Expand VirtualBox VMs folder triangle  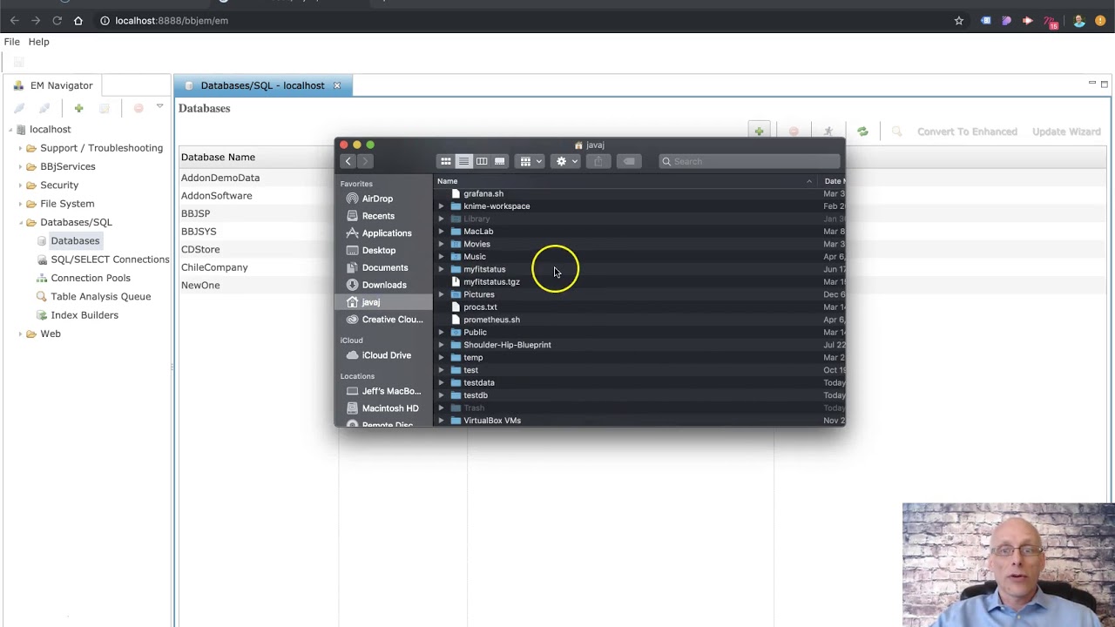tap(441, 421)
